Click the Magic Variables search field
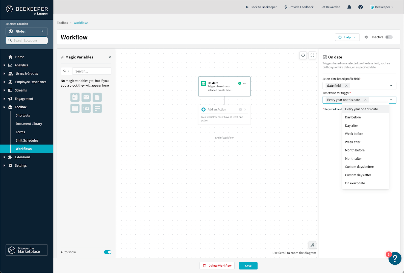The image size is (404, 273). pos(92,71)
